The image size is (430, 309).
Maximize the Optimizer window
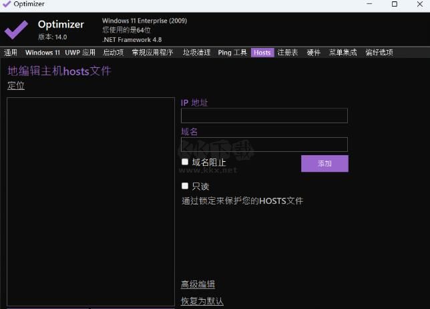coord(395,4)
